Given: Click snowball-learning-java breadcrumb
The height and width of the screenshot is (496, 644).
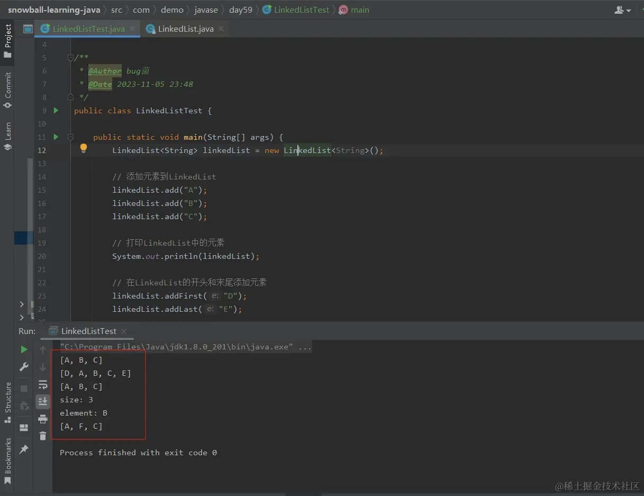Looking at the screenshot, I should tap(54, 10).
